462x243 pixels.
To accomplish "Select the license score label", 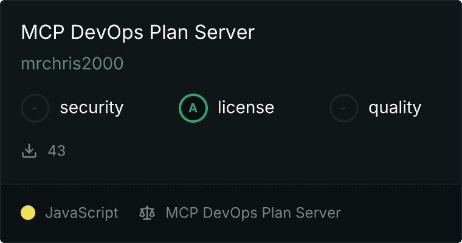I will pos(246,108).
